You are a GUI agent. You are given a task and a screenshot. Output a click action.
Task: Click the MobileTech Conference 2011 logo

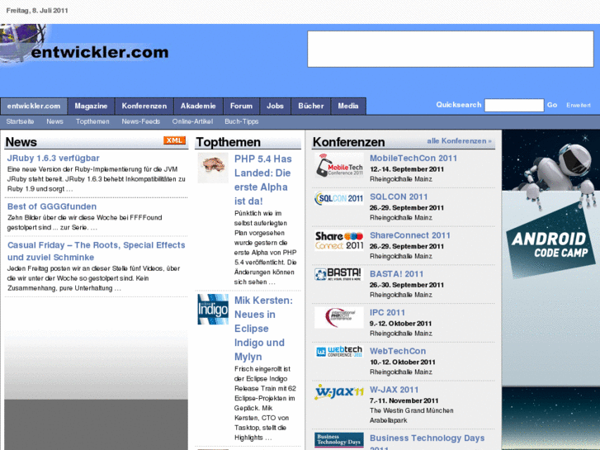point(339,165)
